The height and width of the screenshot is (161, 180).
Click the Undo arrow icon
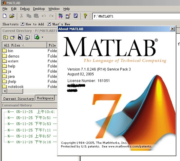click(x=44, y=16)
